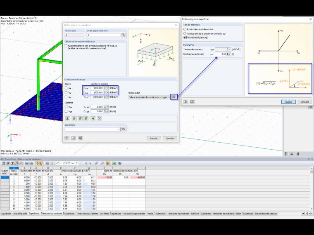Screen dimensions: 314x235
Task: Click 'En las superficies núm' input field
Action: point(104,35)
